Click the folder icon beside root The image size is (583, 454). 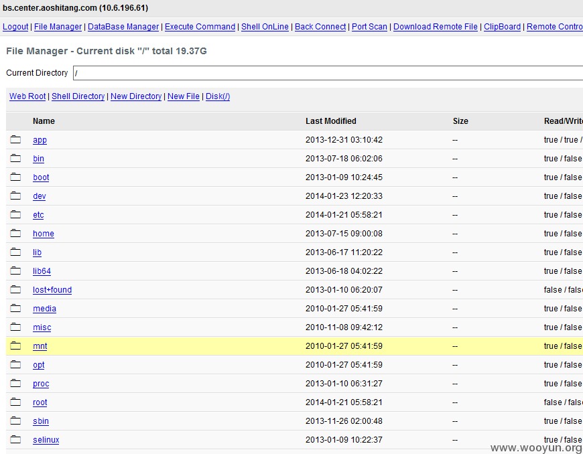click(15, 402)
